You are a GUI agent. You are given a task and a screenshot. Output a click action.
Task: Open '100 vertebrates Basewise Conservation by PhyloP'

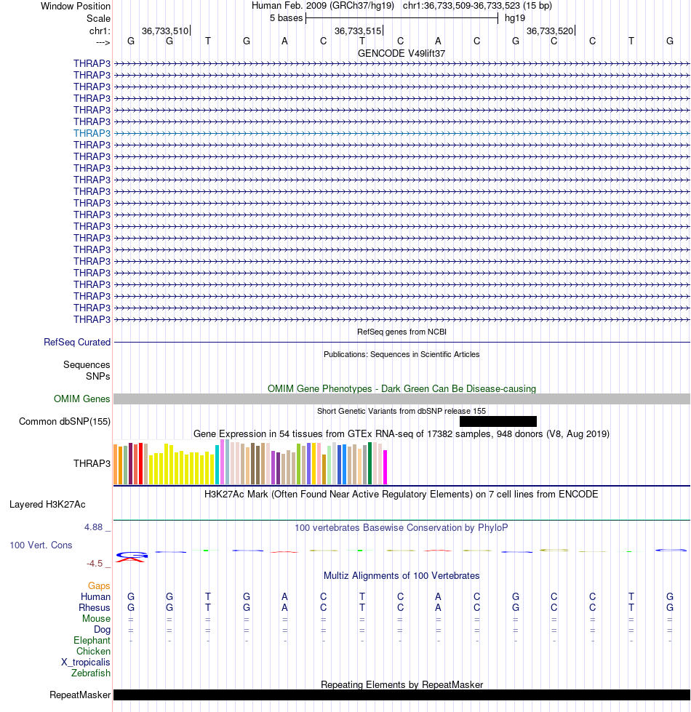point(402,528)
